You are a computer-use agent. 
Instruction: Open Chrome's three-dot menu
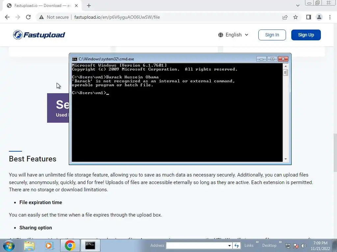point(330,17)
